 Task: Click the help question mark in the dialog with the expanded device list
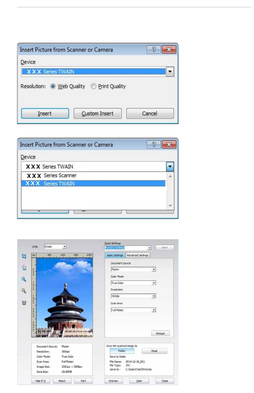tap(154, 145)
